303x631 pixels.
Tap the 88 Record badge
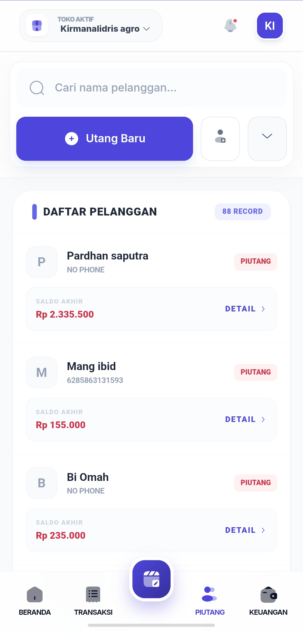point(242,212)
